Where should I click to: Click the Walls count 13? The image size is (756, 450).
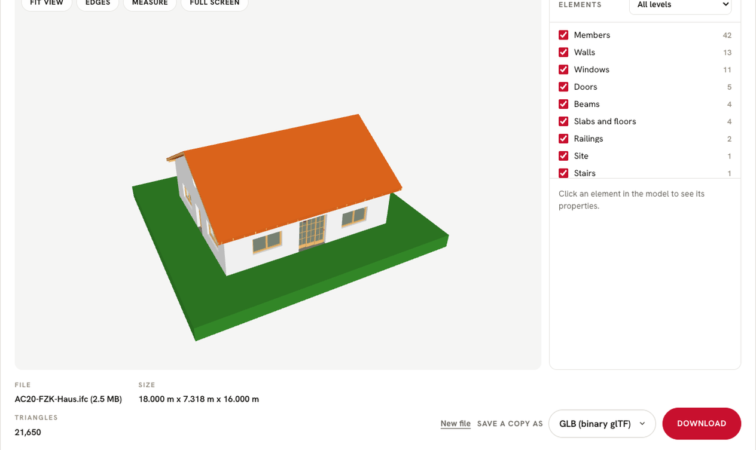(x=727, y=53)
